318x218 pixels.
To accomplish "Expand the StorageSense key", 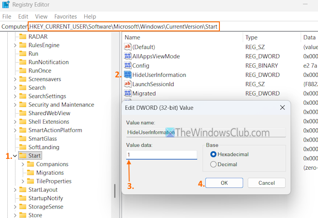I will coord(15,207).
